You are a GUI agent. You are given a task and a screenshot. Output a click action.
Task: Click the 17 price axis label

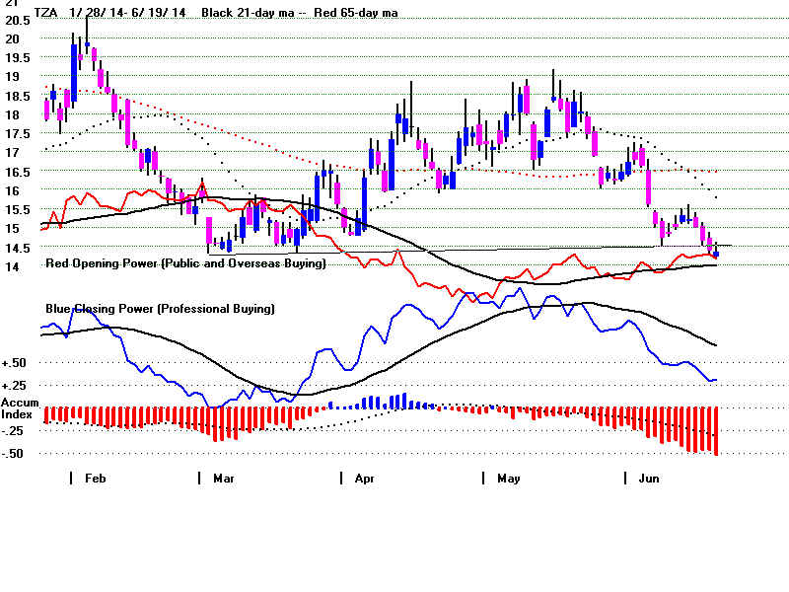click(12, 152)
